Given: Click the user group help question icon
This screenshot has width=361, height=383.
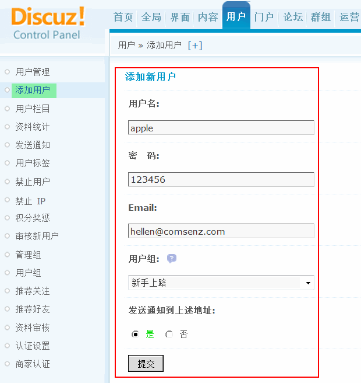Looking at the screenshot, I should (x=172, y=259).
